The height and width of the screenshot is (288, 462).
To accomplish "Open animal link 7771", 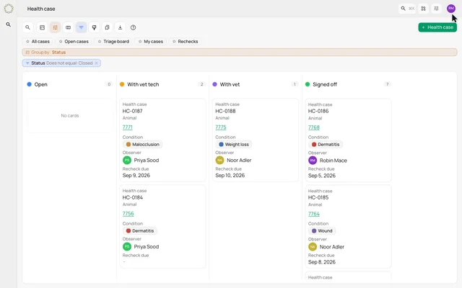I will coord(128,127).
